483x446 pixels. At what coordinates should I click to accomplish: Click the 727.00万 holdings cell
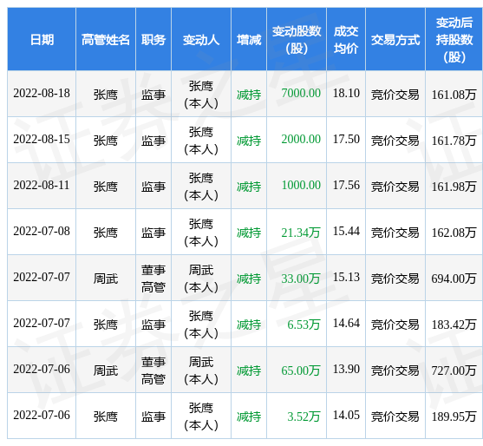coord(454,371)
